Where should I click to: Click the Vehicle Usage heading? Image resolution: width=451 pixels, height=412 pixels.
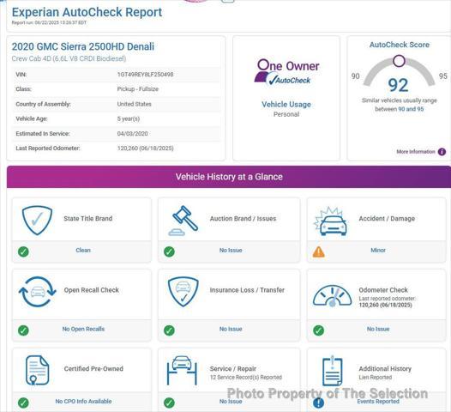coord(286,104)
